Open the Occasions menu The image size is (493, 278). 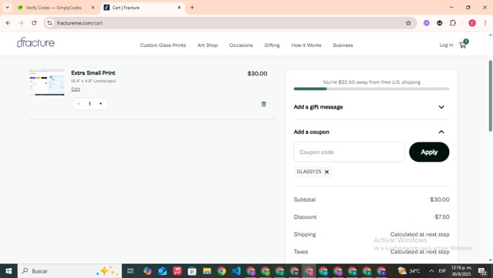click(x=241, y=45)
